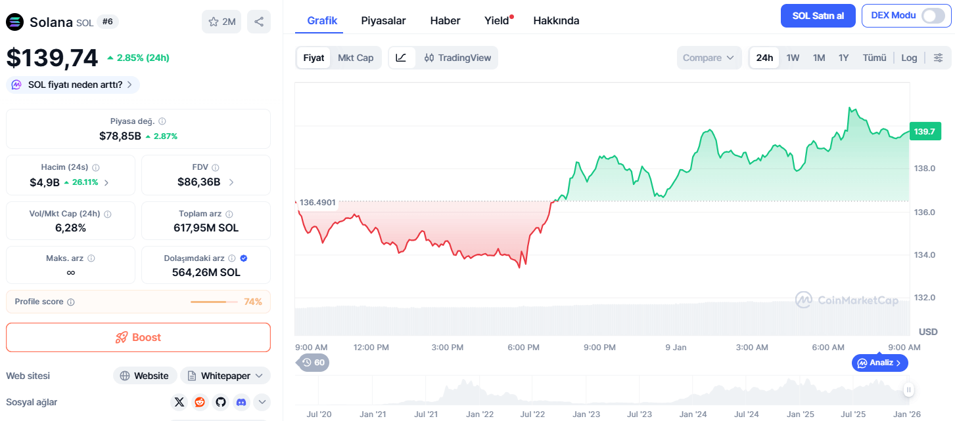
Task: Open chart settings sliders icon beside Log
Action: coord(939,58)
